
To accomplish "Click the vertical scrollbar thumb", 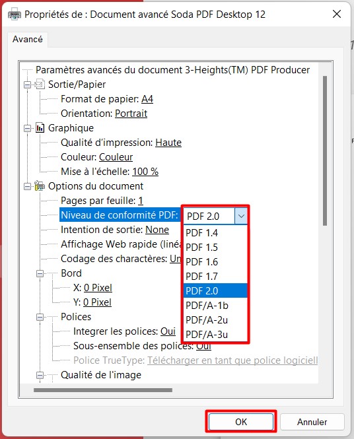I will tap(324, 151).
